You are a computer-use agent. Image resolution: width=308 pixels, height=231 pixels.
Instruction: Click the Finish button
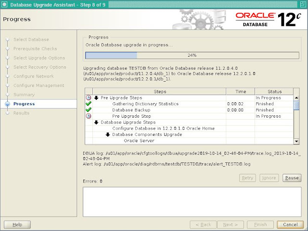tap(260, 225)
